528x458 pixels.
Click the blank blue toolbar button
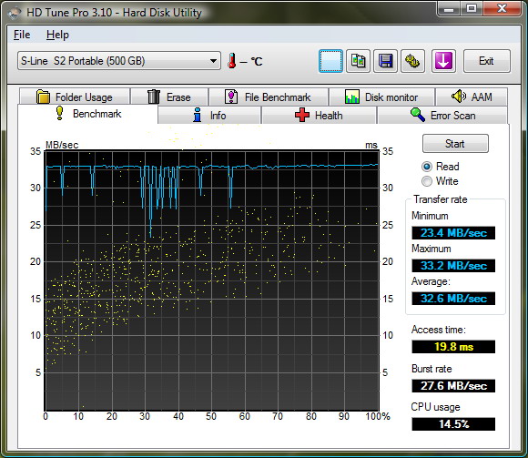(x=330, y=61)
